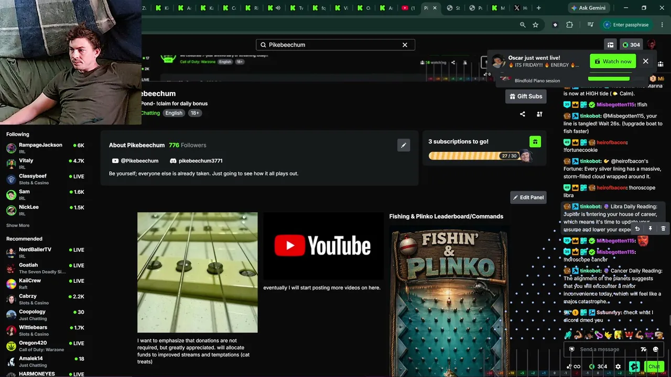The image size is (671, 377).
Task: Click the Send a message chat input
Action: pos(608,349)
